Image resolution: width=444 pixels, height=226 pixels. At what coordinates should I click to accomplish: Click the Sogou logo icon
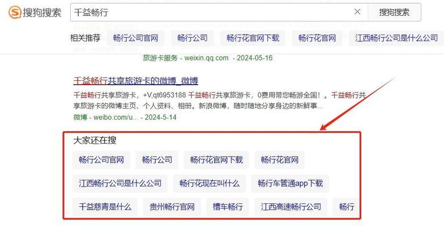15,12
